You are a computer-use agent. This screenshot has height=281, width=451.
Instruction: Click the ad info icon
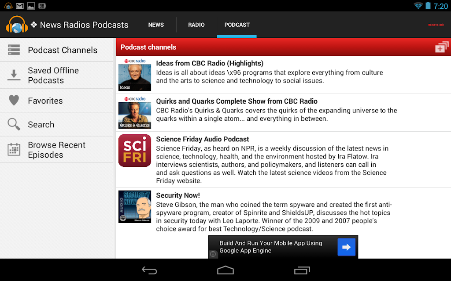213,254
